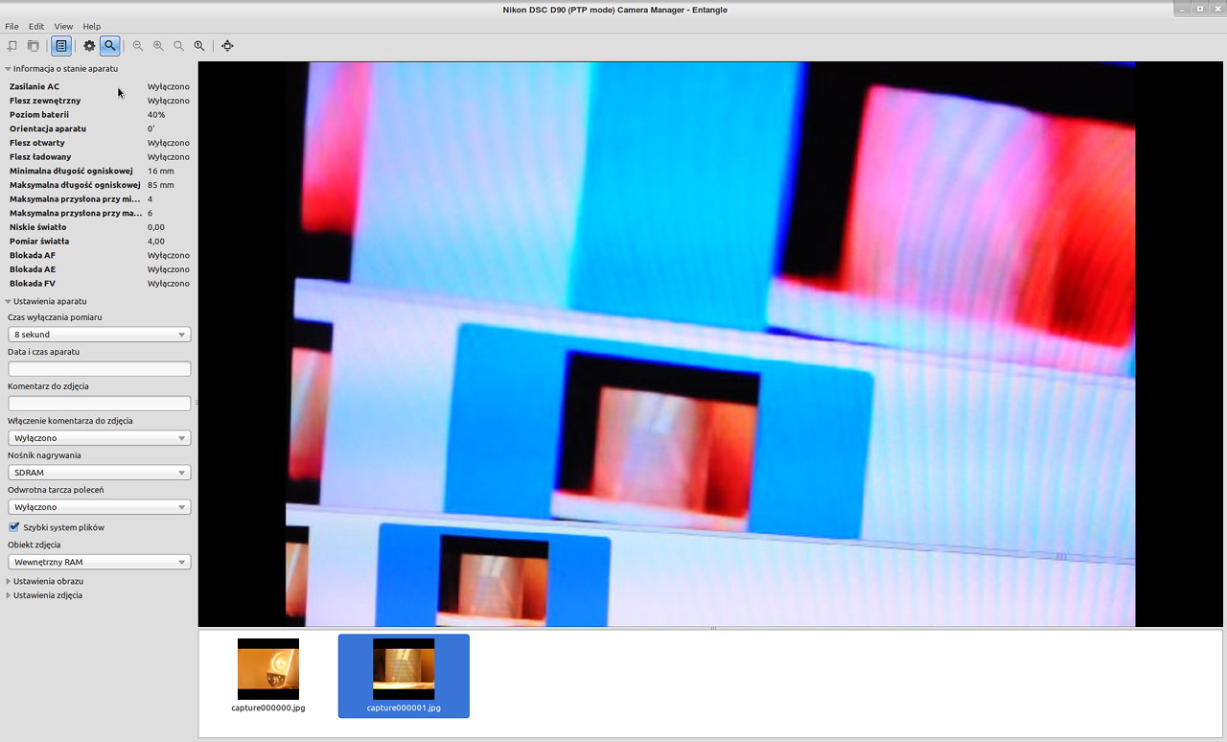Uncheck the 'Szybki system plików' checkbox
The width and height of the screenshot is (1227, 742).
(14, 527)
